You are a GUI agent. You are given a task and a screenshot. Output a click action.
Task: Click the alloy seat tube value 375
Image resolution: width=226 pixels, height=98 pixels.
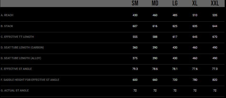[x=135, y=58]
